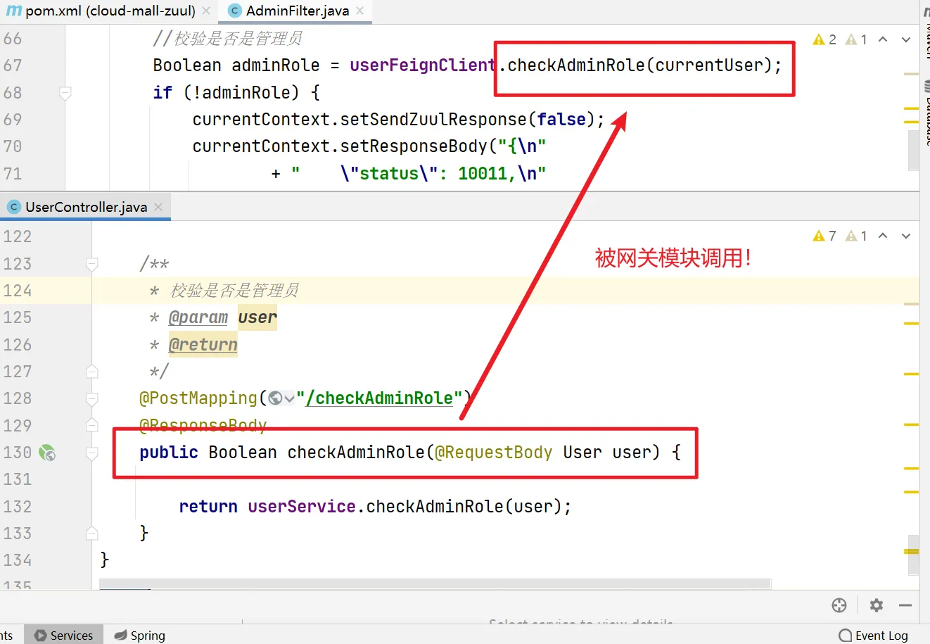The image size is (930, 644).
Task: Click the 7 warnings indicator in UserController.java
Action: tap(824, 236)
